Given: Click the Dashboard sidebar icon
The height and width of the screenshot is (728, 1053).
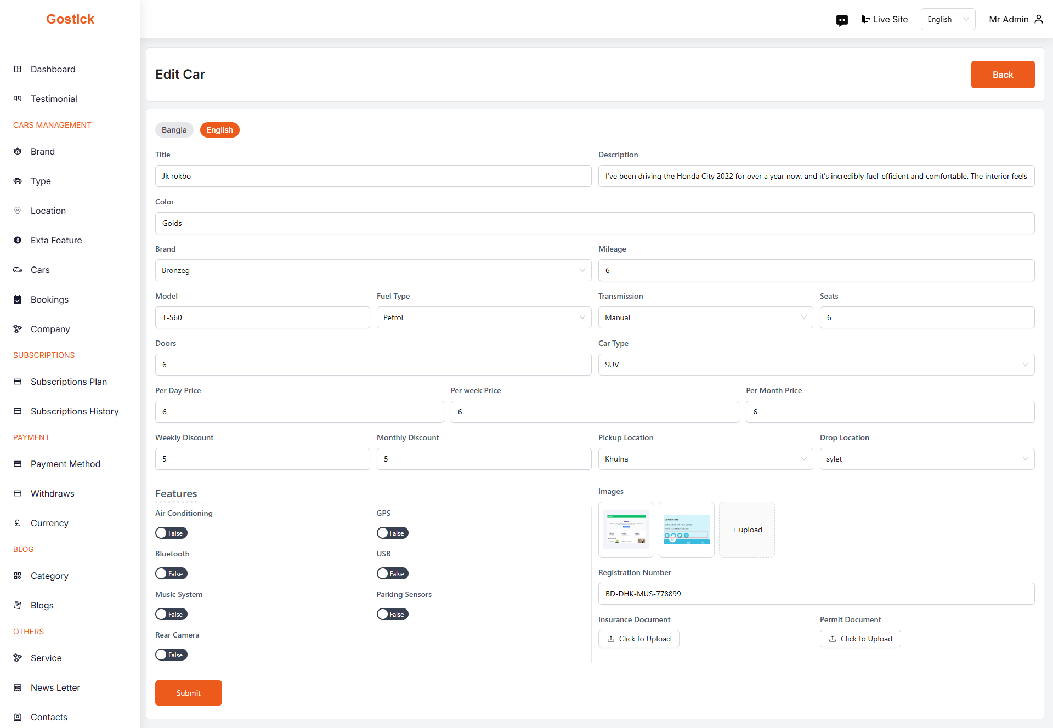Looking at the screenshot, I should pos(18,69).
